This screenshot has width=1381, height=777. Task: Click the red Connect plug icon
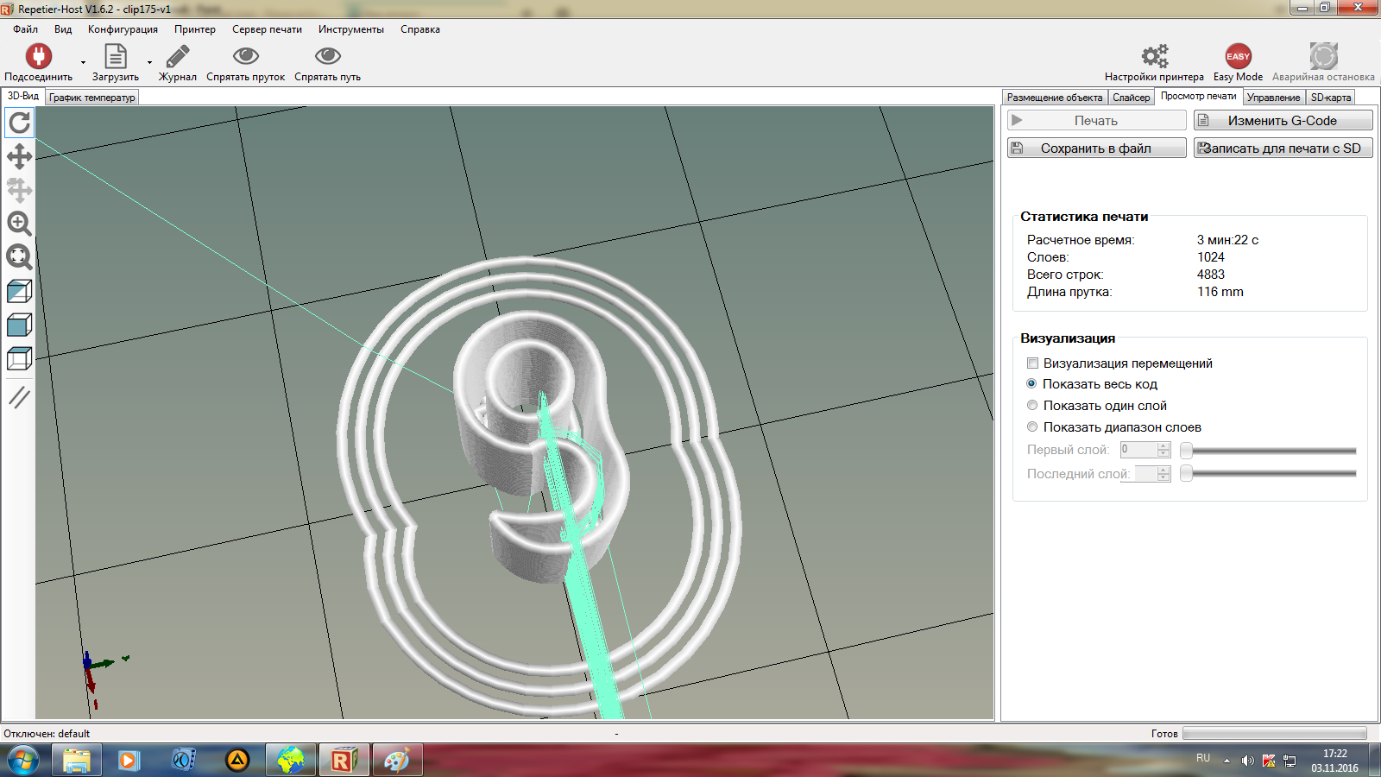(x=38, y=57)
